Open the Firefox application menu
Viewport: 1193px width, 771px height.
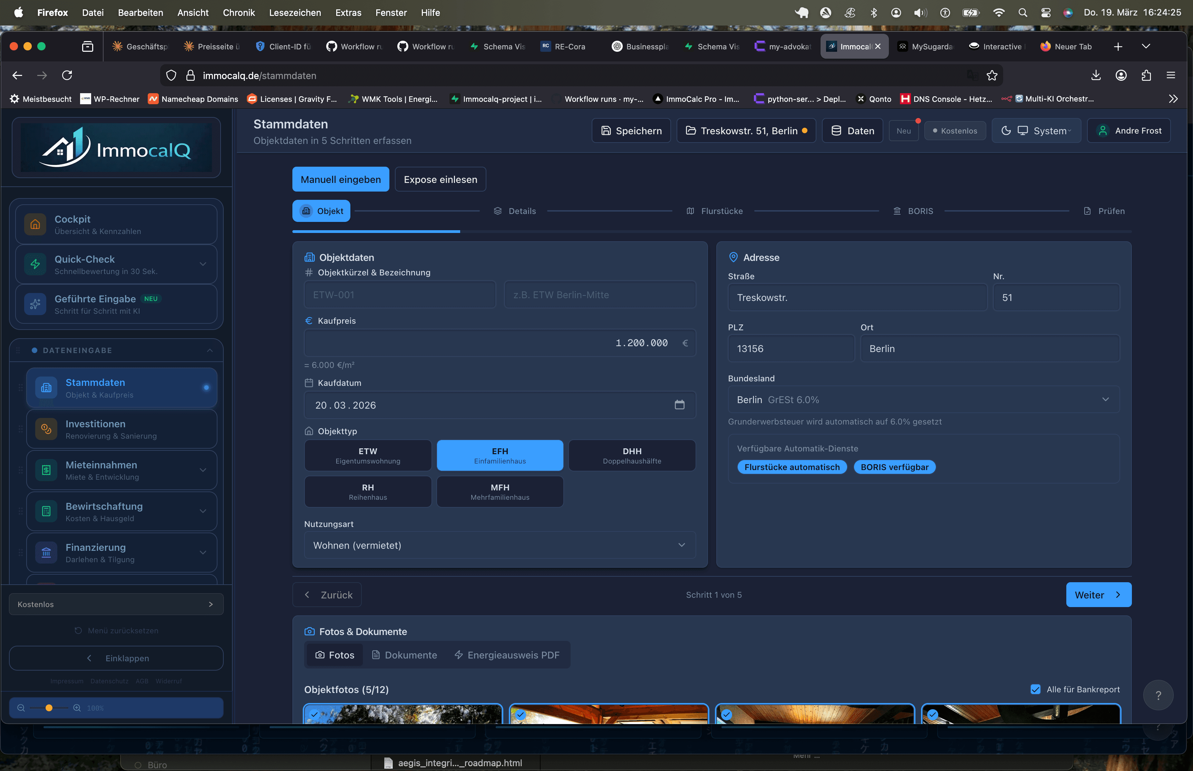point(1171,75)
